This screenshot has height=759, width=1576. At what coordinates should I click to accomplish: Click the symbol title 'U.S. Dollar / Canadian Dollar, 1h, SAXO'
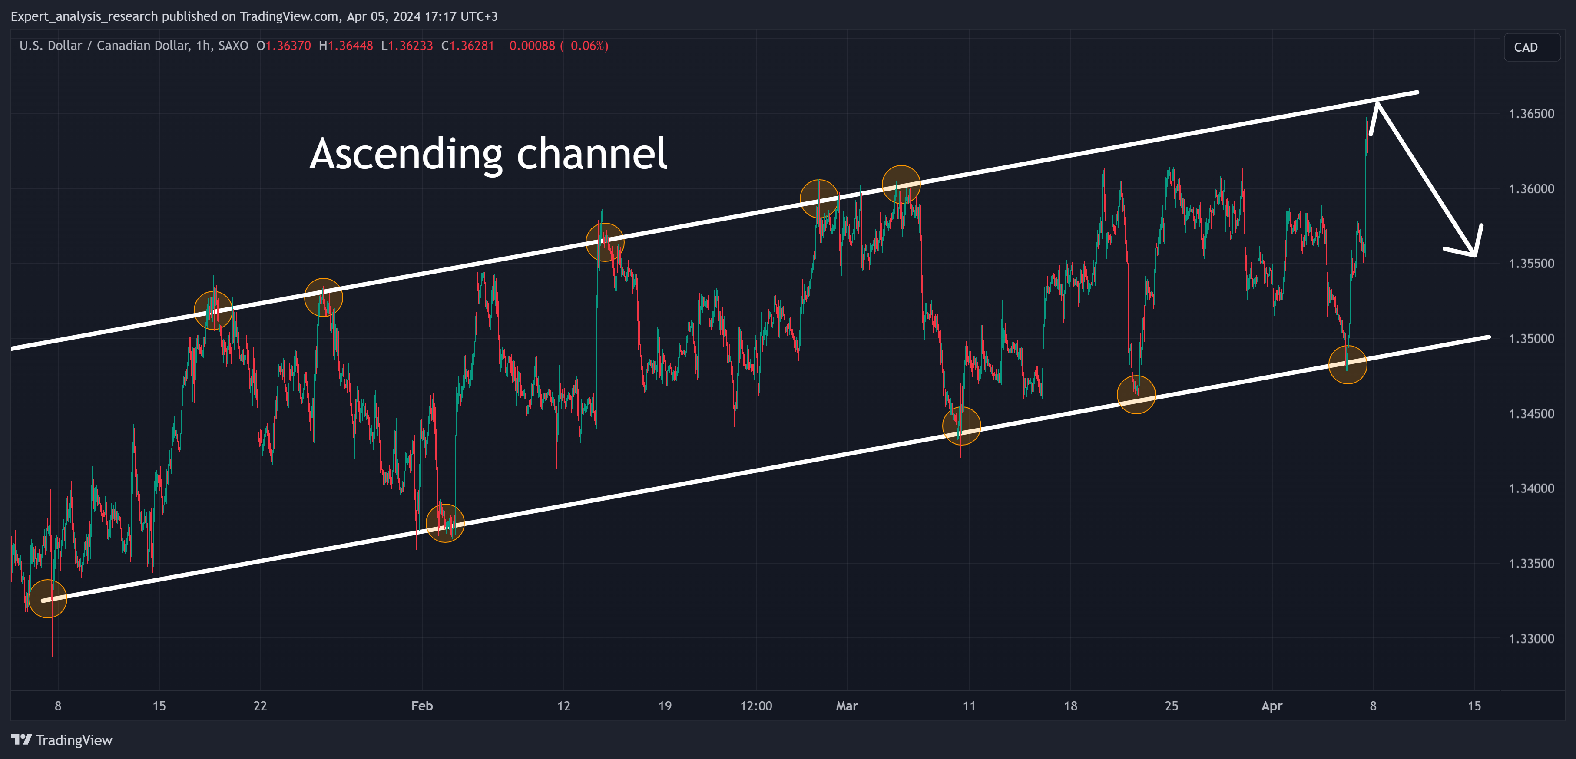point(134,46)
